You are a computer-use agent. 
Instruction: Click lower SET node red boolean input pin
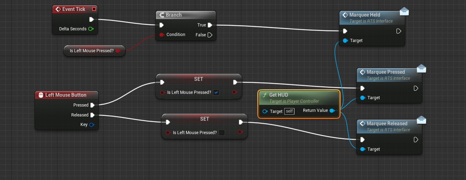click(168, 133)
